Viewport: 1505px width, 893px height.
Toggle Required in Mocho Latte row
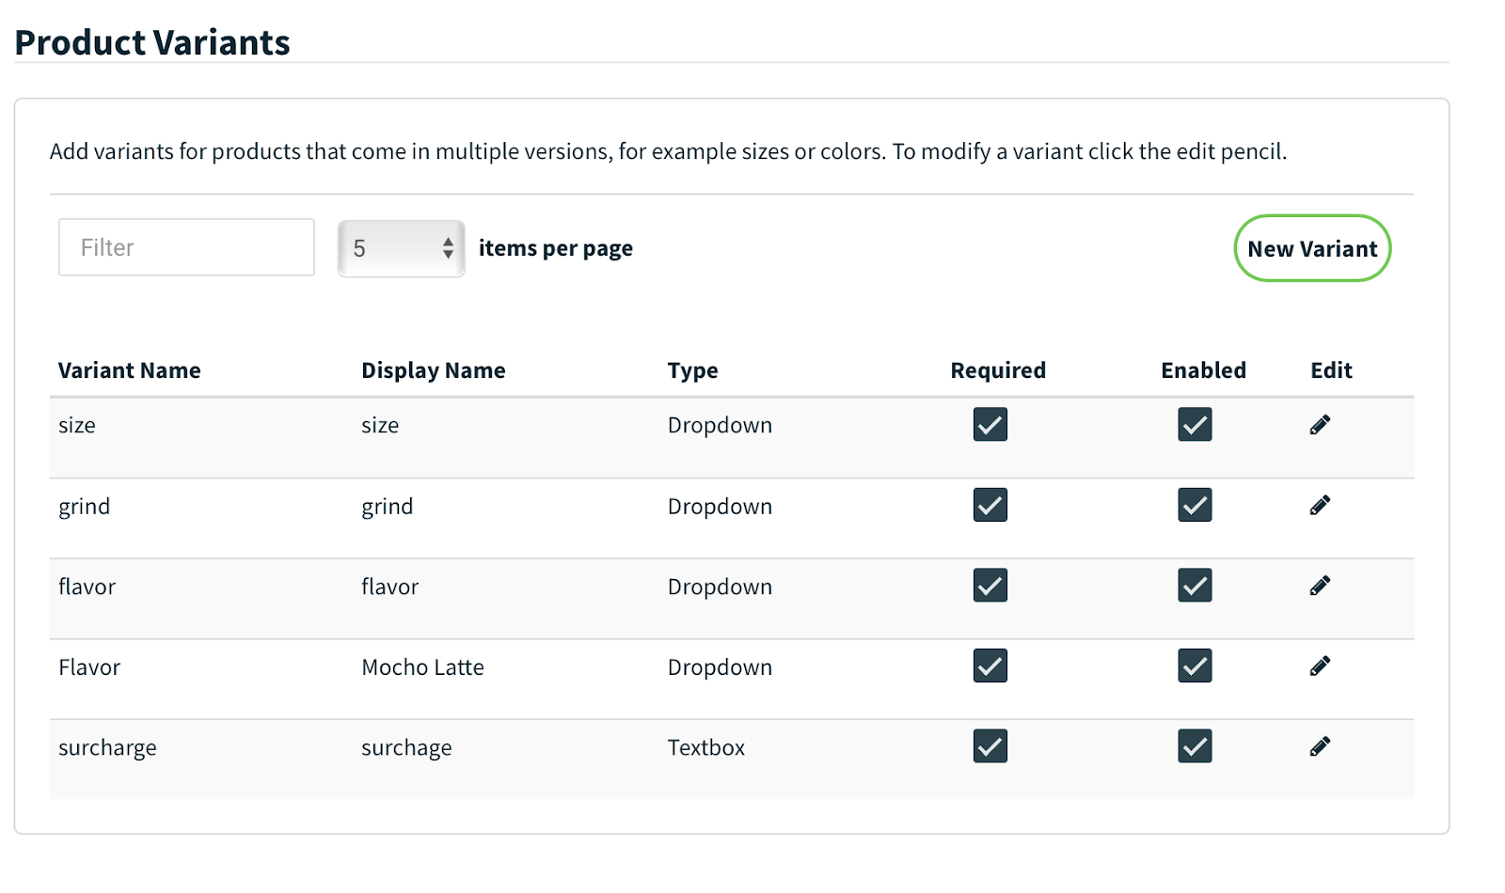(990, 666)
